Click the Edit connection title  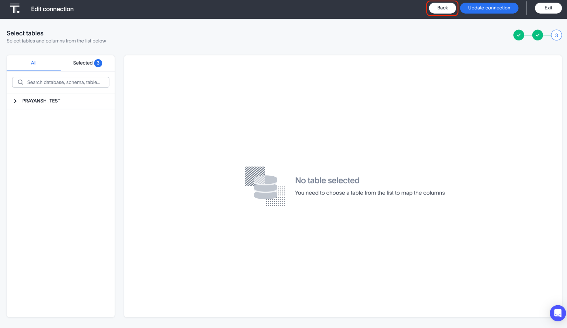[x=52, y=9]
